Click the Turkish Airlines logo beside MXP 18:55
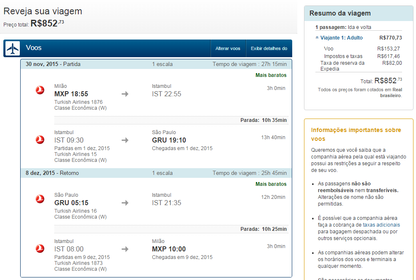The image size is (416, 280). tap(40, 90)
